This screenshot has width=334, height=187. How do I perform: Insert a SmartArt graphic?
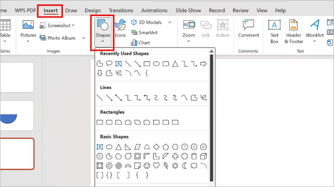pos(144,32)
